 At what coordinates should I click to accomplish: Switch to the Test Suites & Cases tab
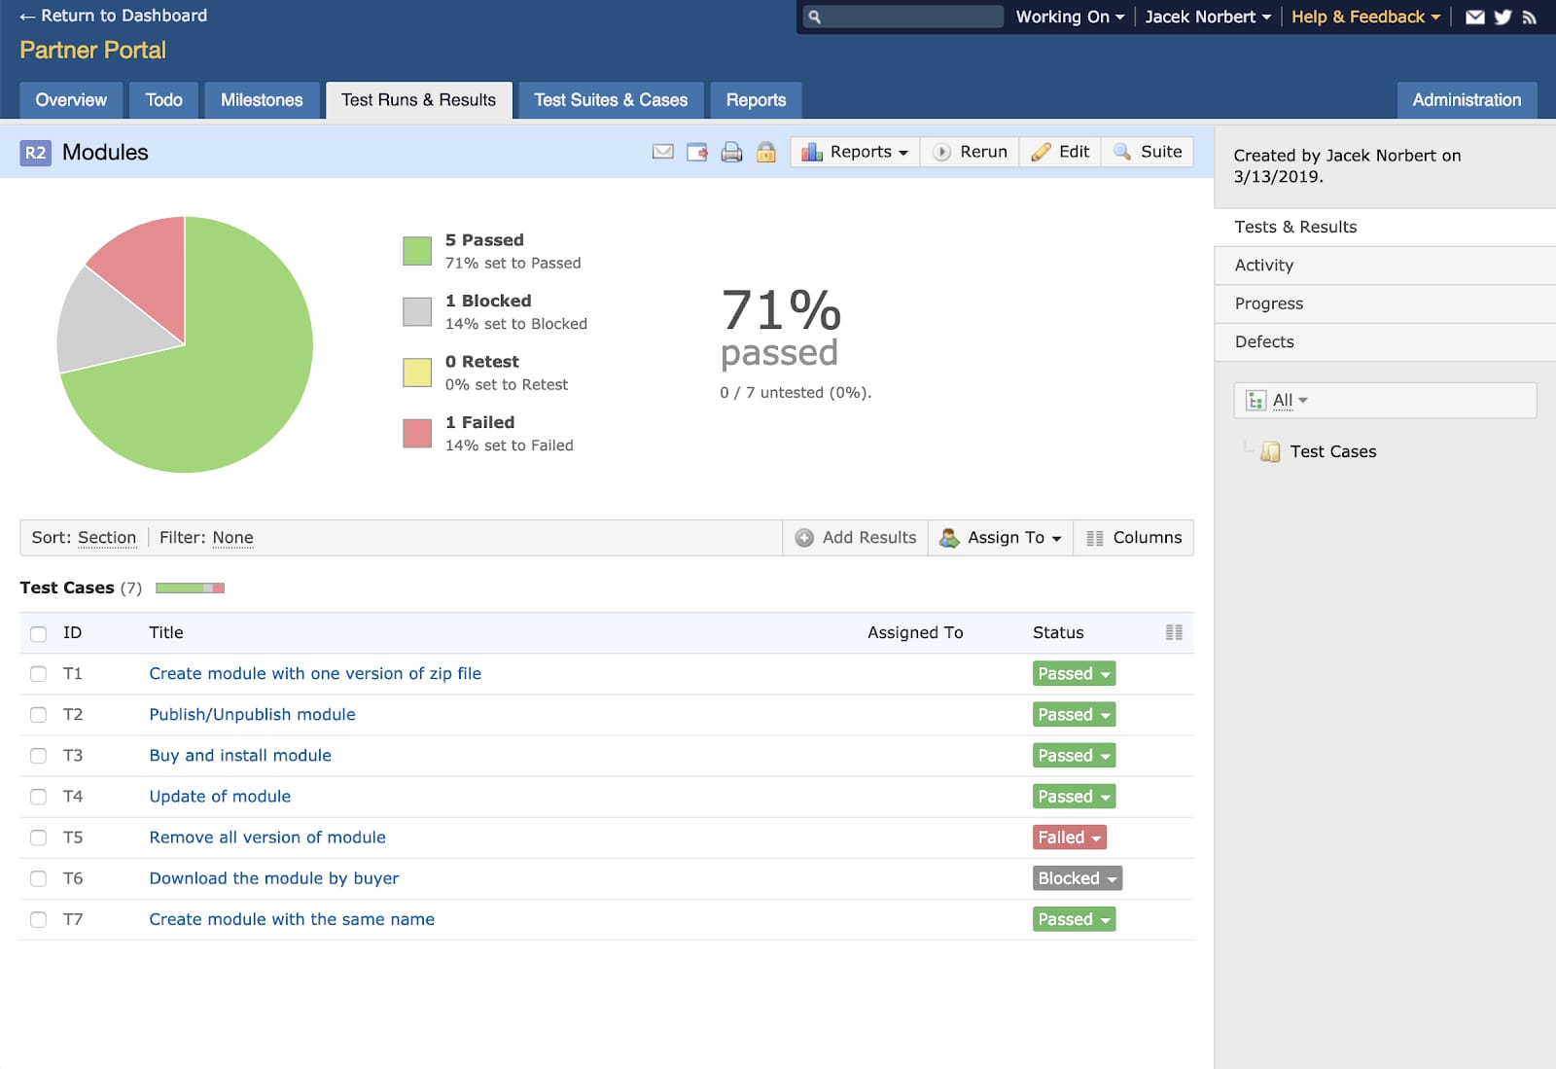(x=611, y=100)
